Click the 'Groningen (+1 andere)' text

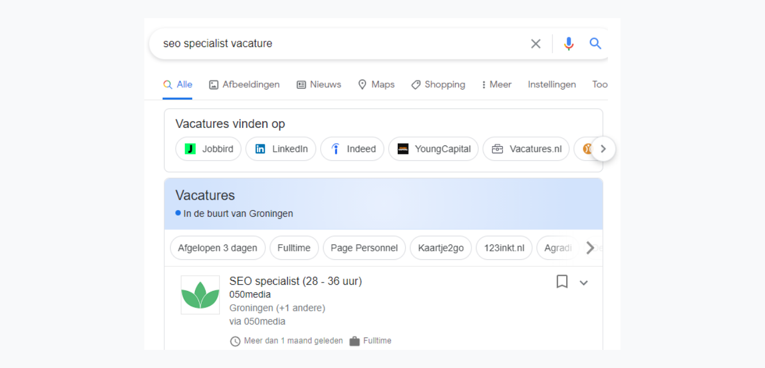277,308
